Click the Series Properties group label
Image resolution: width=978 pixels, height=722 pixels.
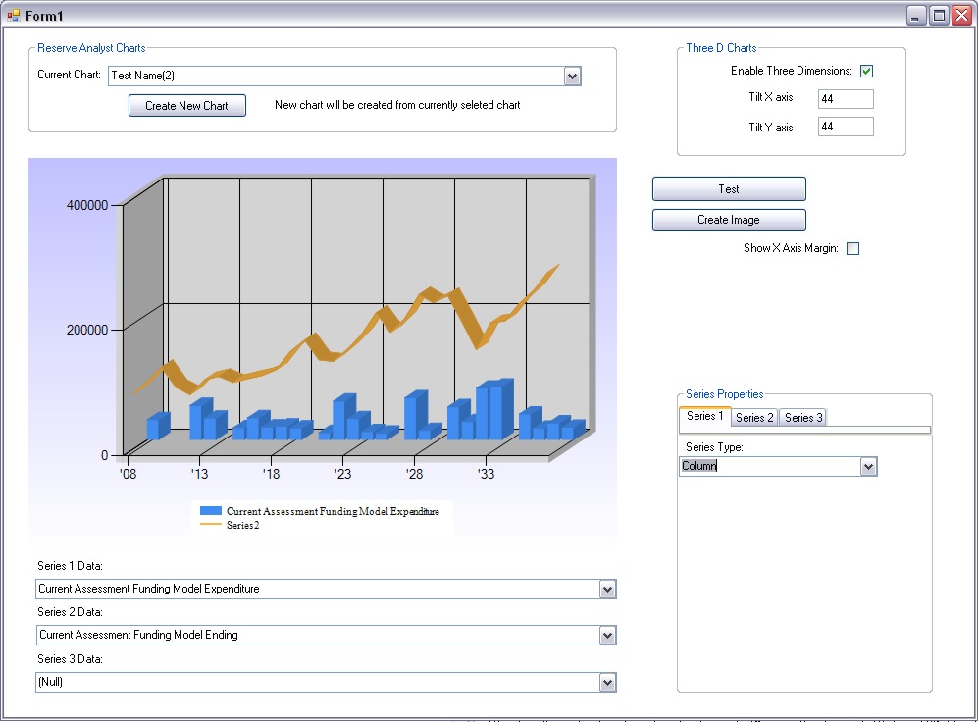tap(724, 394)
